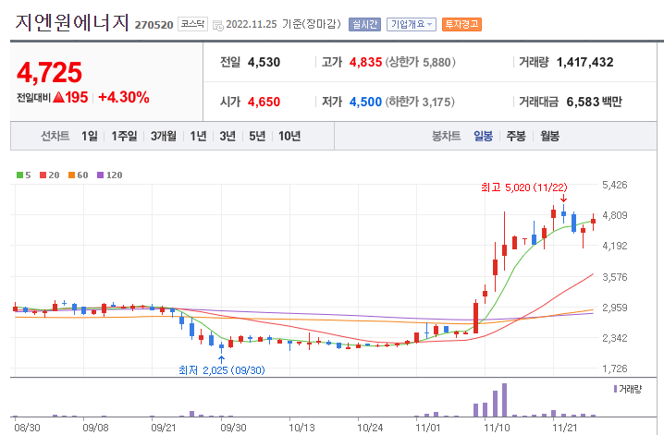Click the 저가 value 4,500
The image size is (664, 435).
[x=366, y=102]
